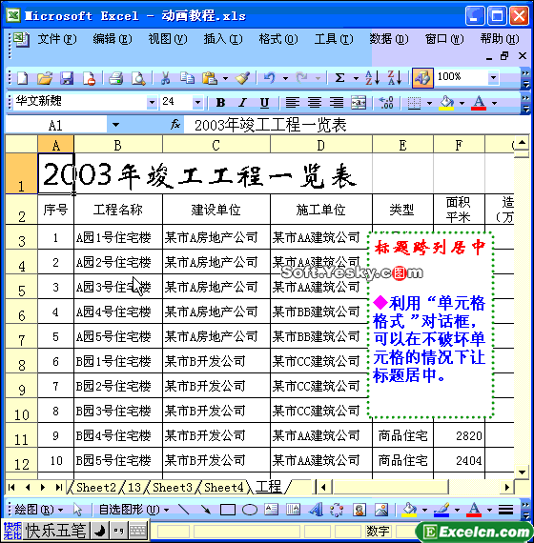
Task: Copy selection with Copy icon
Action: (187, 78)
